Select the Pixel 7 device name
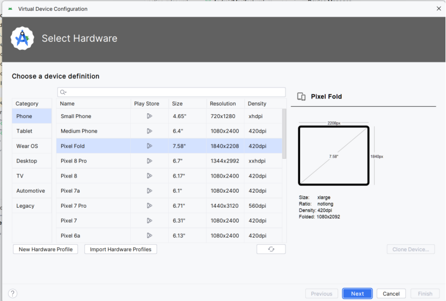Viewport: 446px width, 301px height. tap(69, 221)
